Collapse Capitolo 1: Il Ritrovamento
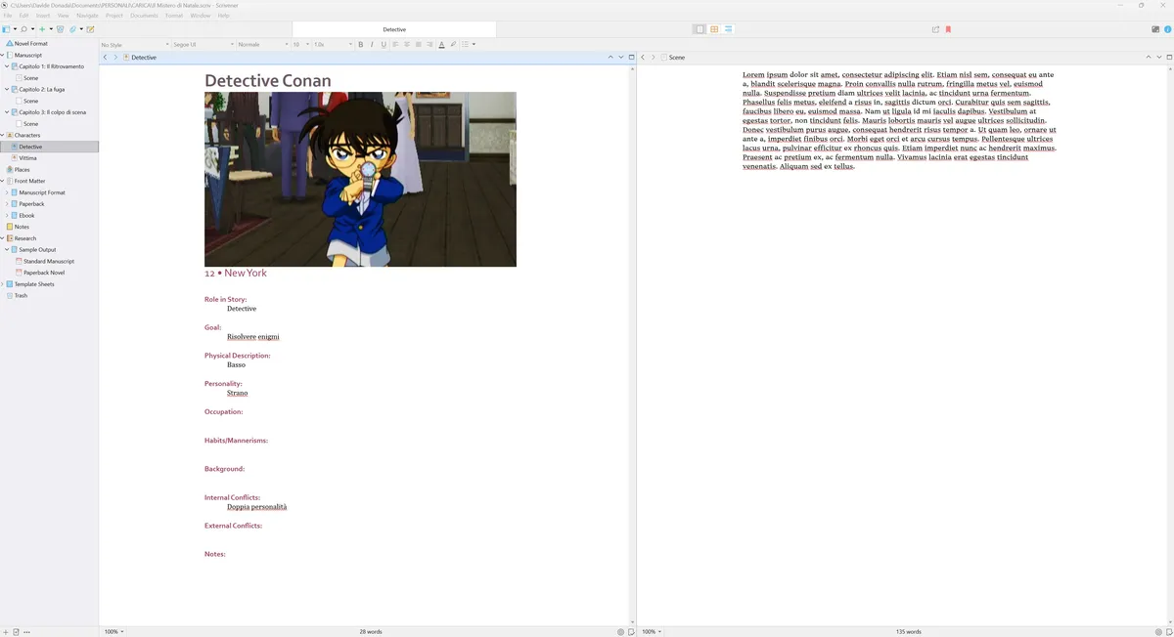1174x637 pixels. pos(6,66)
